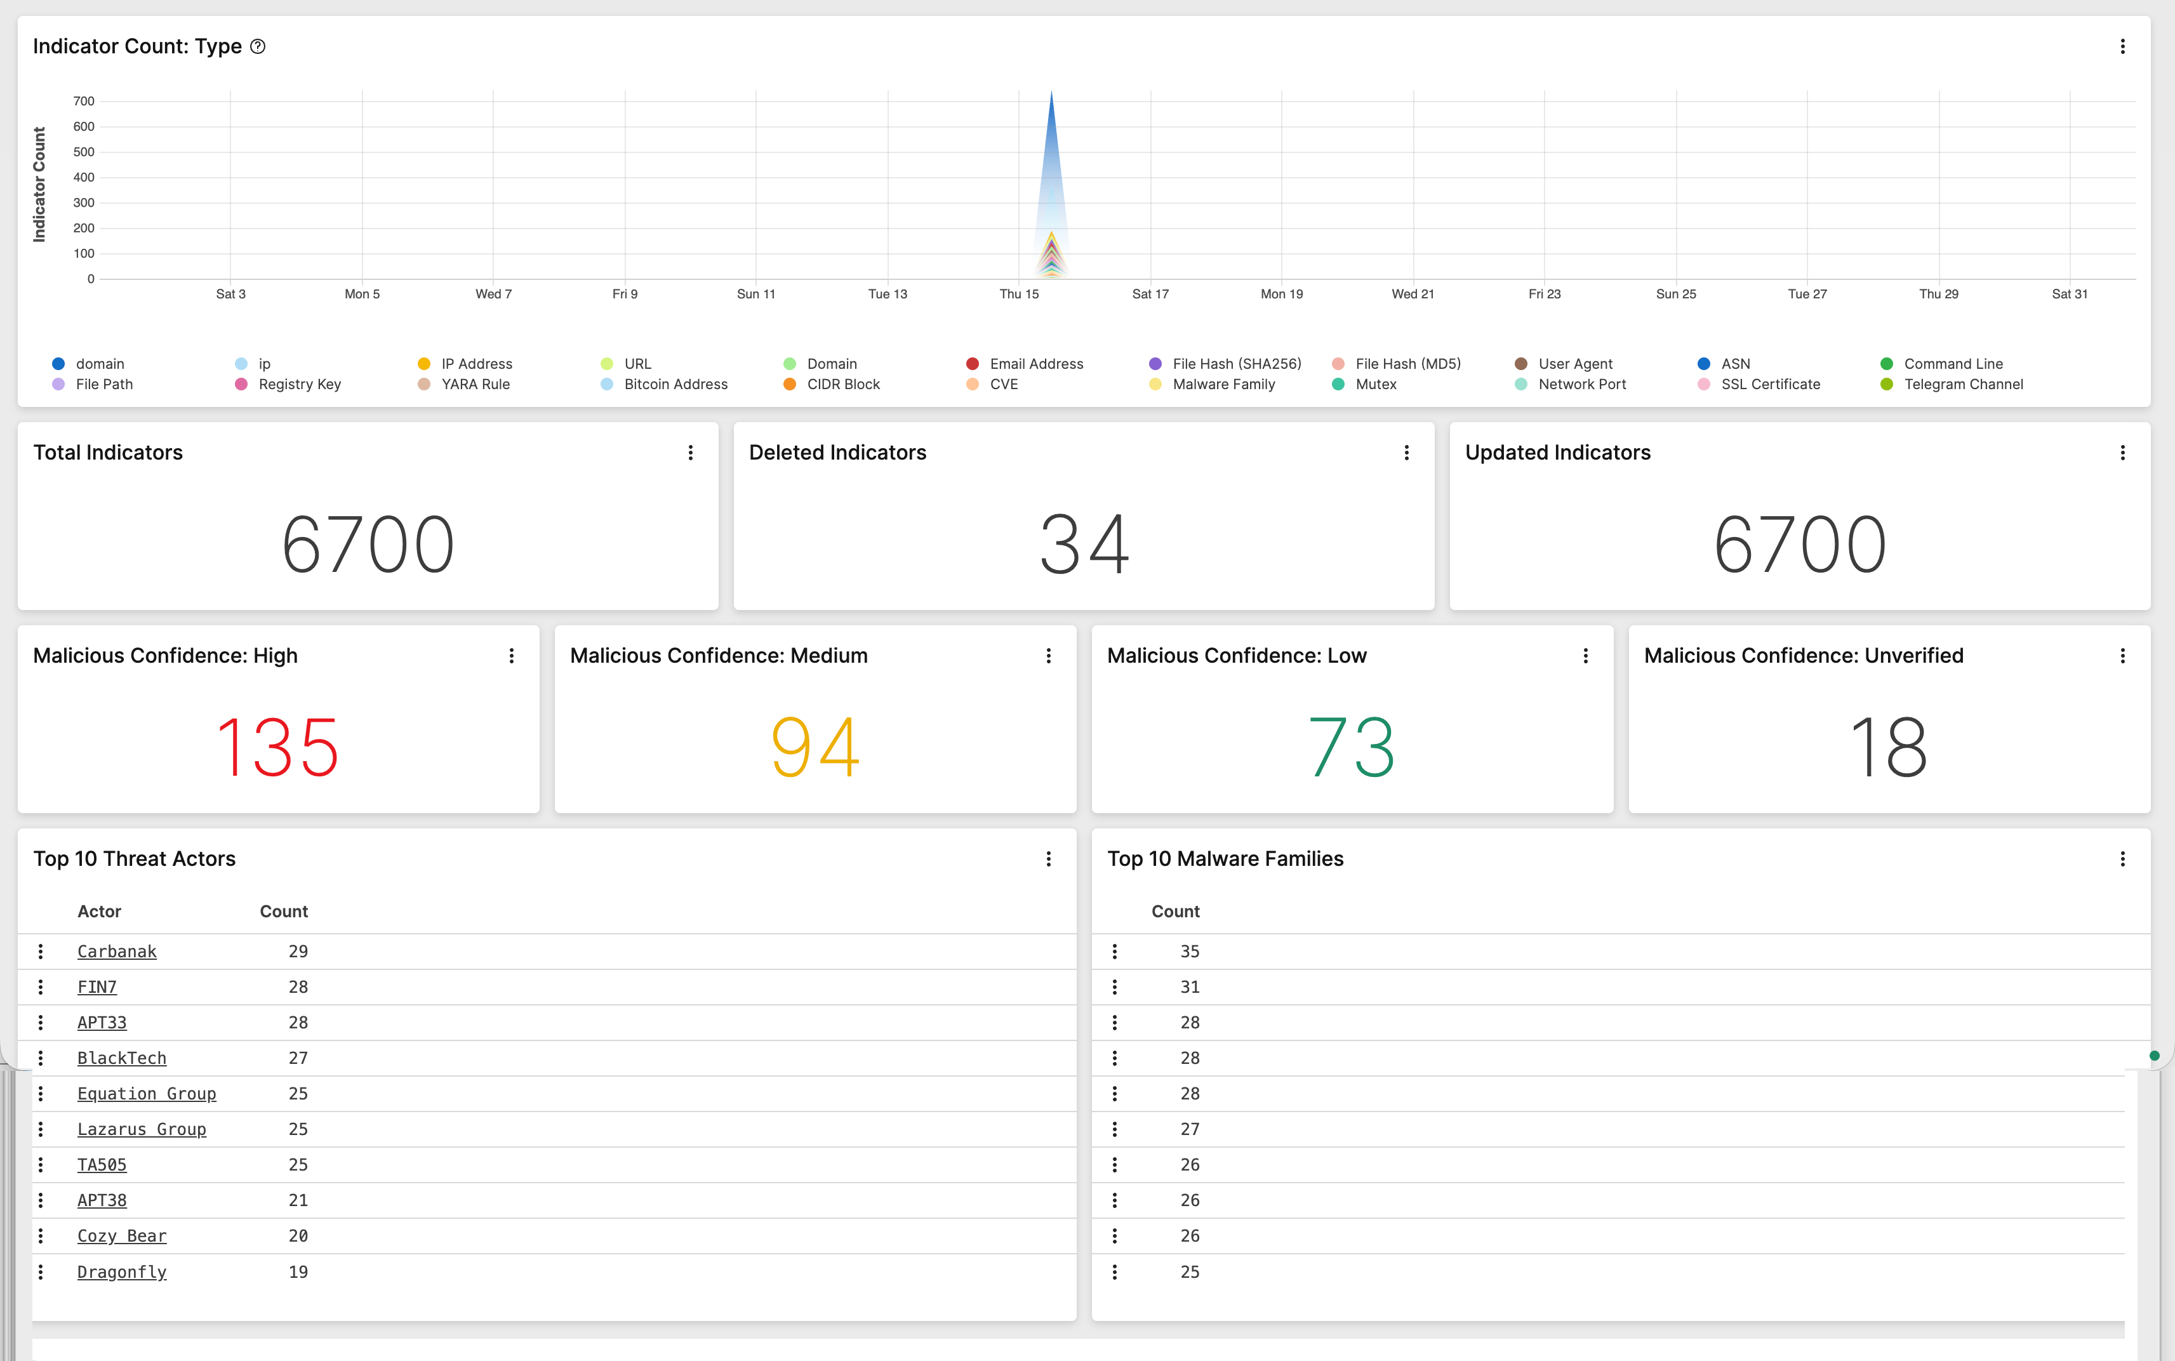Screen dimensions: 2175x1361
Task: Toggle the File Hash (SHA256) legend series
Action: point(1225,364)
